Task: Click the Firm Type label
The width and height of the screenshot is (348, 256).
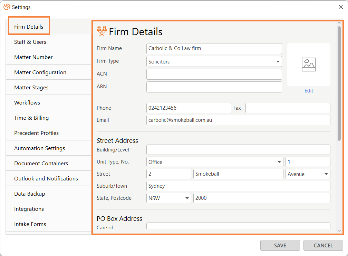Action: [108, 61]
